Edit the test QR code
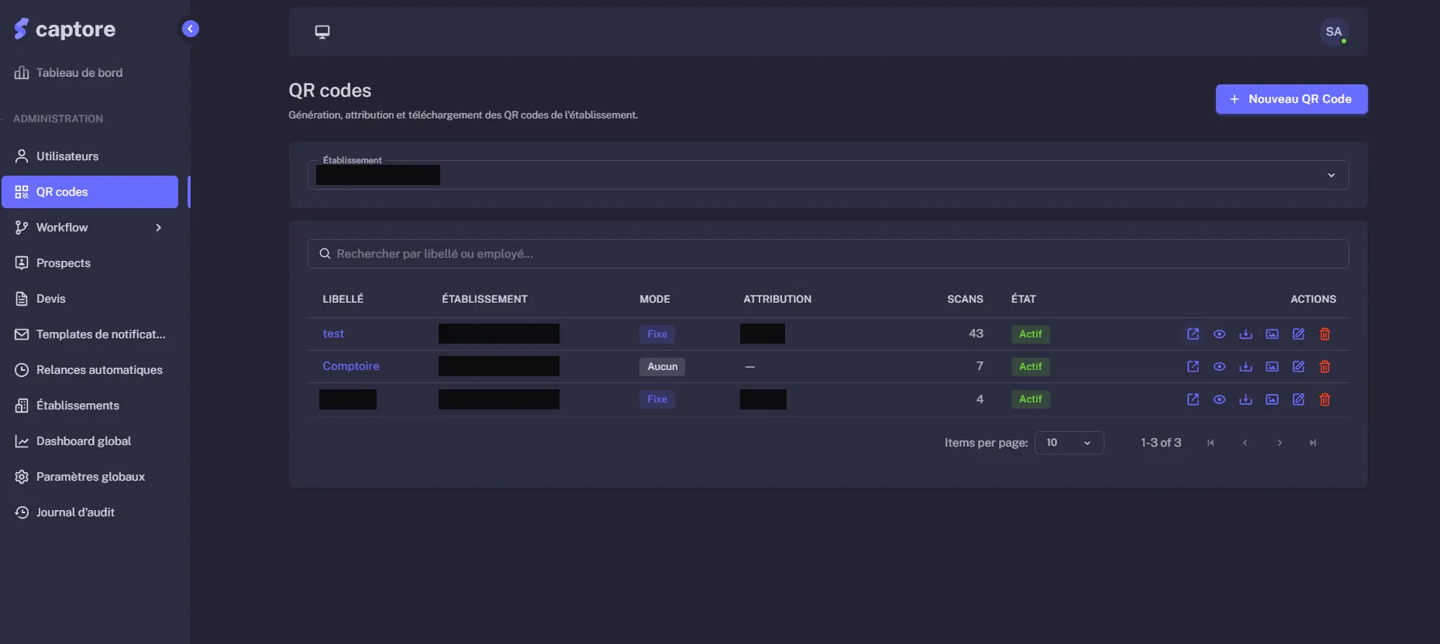 [x=1298, y=334]
